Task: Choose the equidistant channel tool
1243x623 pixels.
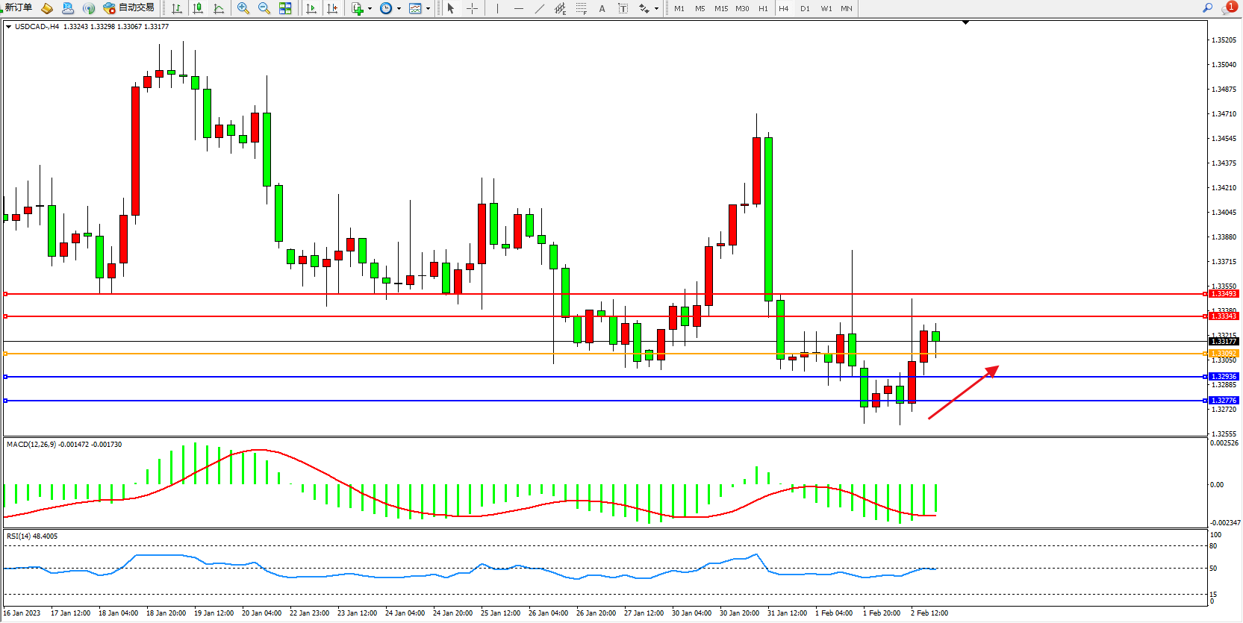Action: 560,8
